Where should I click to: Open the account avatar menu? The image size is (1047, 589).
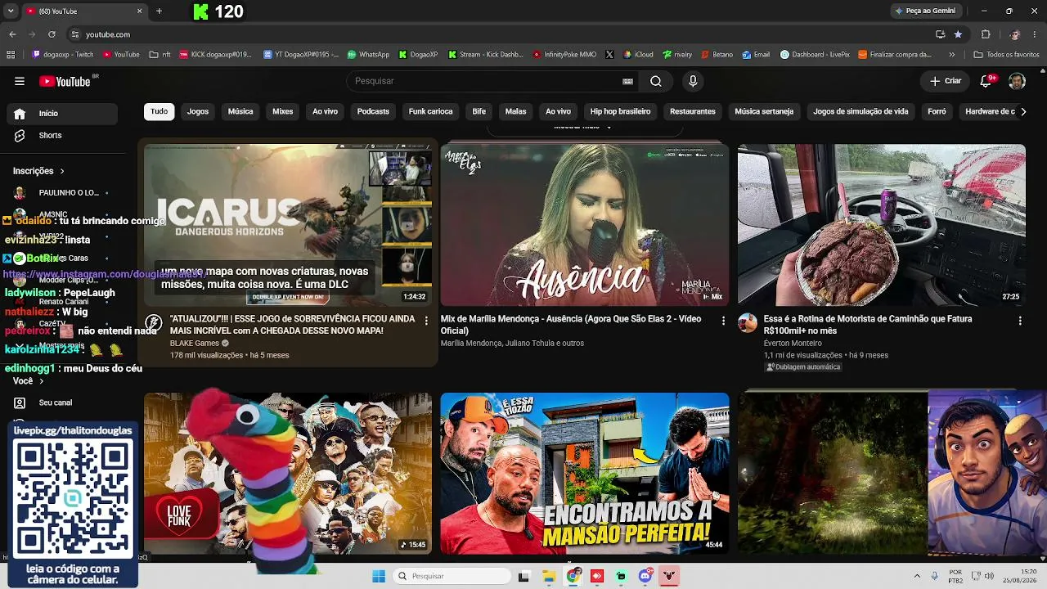(1017, 81)
